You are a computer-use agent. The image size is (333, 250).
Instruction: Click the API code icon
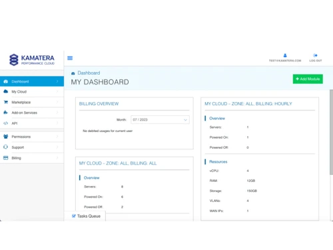click(x=6, y=123)
